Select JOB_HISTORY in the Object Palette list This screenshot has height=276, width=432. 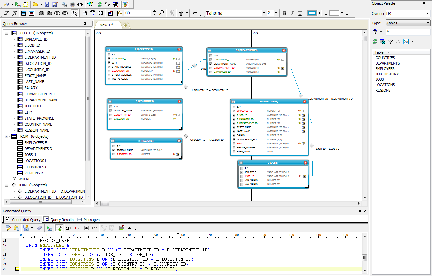pyautogui.click(x=387, y=74)
